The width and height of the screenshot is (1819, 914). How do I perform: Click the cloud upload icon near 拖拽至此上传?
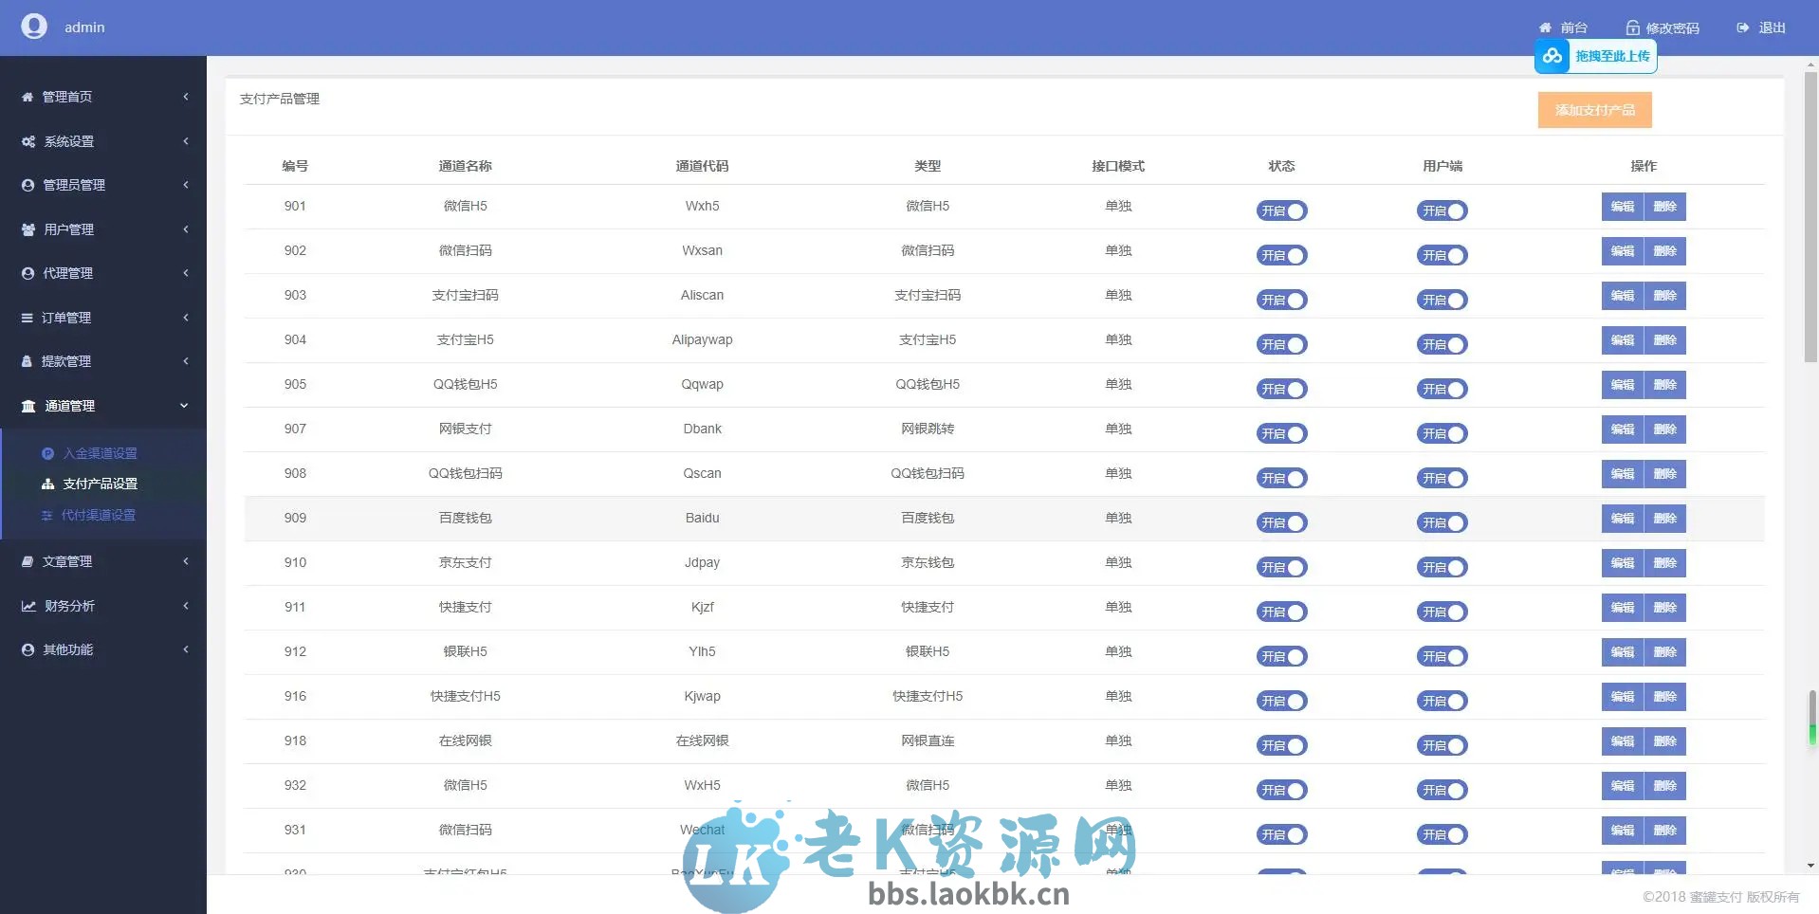pyautogui.click(x=1552, y=56)
